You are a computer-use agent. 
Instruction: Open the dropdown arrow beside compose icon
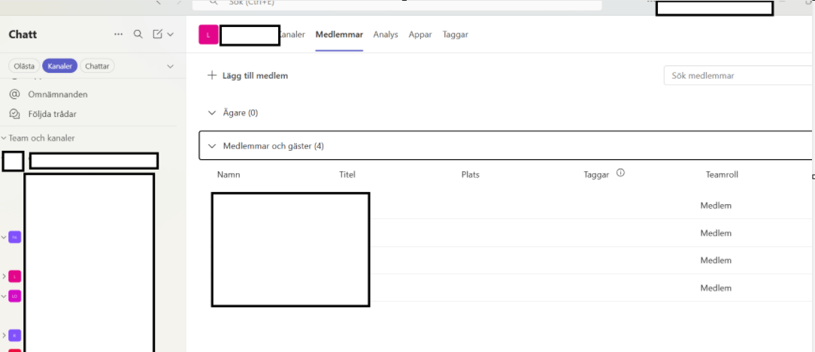170,35
